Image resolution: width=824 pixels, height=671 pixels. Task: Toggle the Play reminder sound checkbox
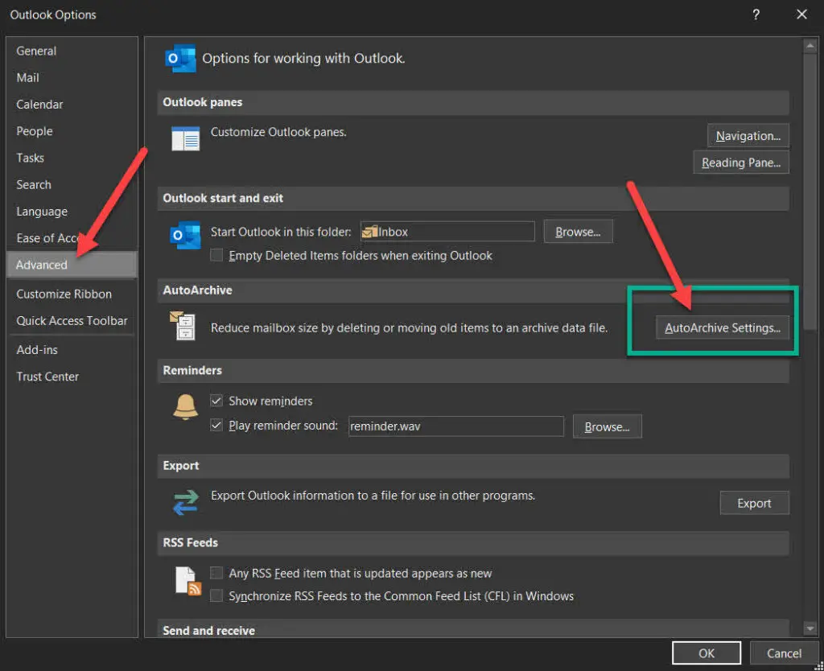[216, 425]
